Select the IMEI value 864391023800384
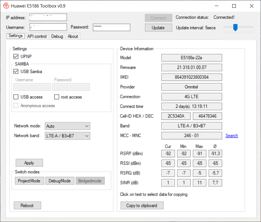This screenshot has height=222, width=261. pos(191,77)
